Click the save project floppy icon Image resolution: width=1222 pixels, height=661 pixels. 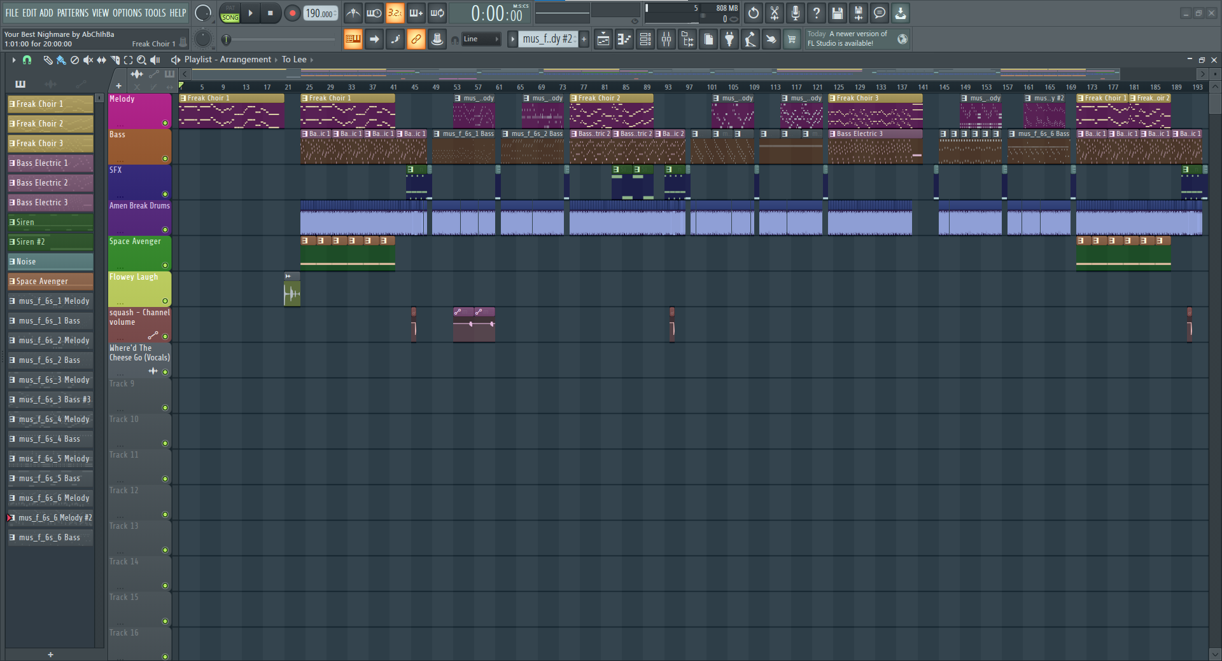coord(838,13)
